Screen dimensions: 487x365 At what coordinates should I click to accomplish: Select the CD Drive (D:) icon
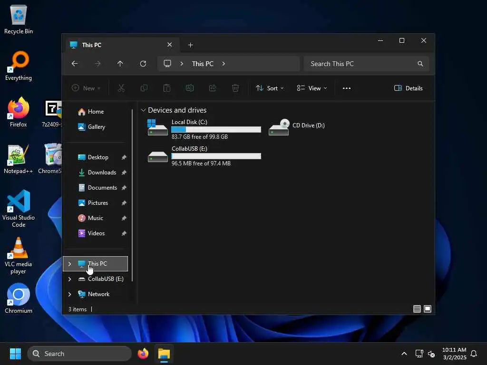coord(279,127)
